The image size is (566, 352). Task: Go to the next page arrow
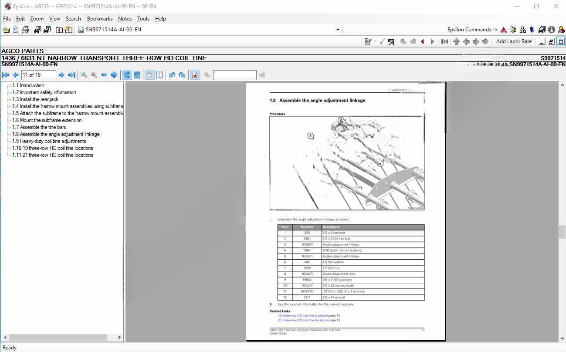tap(61, 75)
